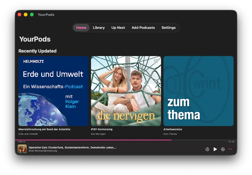Screen dimensions: 252x175
Task: Skip forward 30 seconds
Action: pos(223,149)
